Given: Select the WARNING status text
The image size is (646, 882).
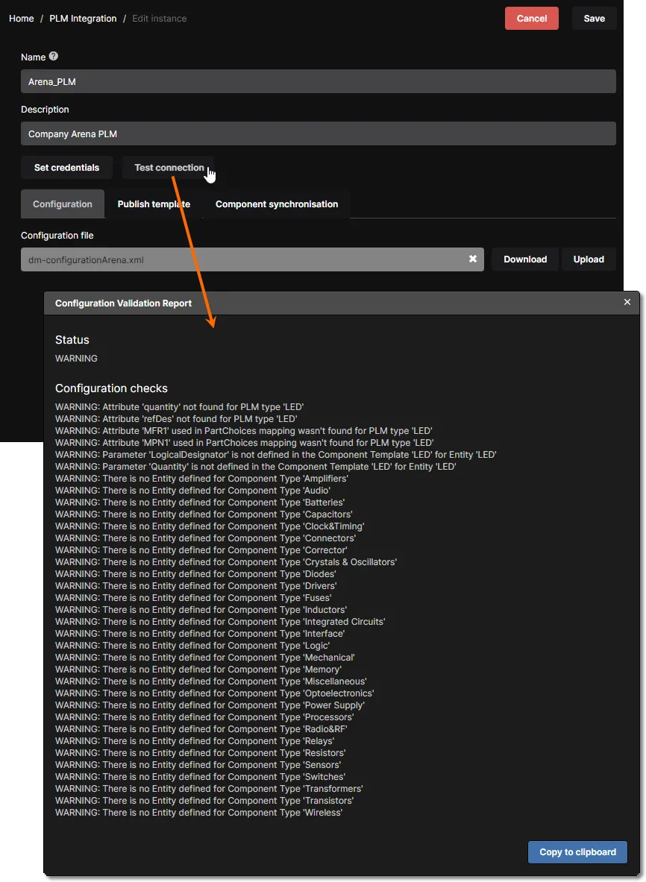Looking at the screenshot, I should click(x=76, y=359).
